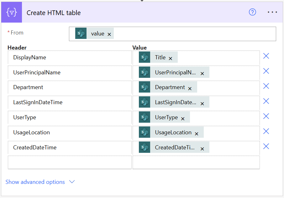The height and width of the screenshot is (198, 284).
Task: Click the empty Value input field
Action: click(x=196, y=163)
